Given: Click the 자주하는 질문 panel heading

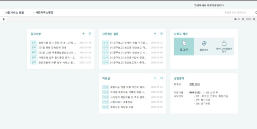Looking at the screenshot, I should click(110, 34).
